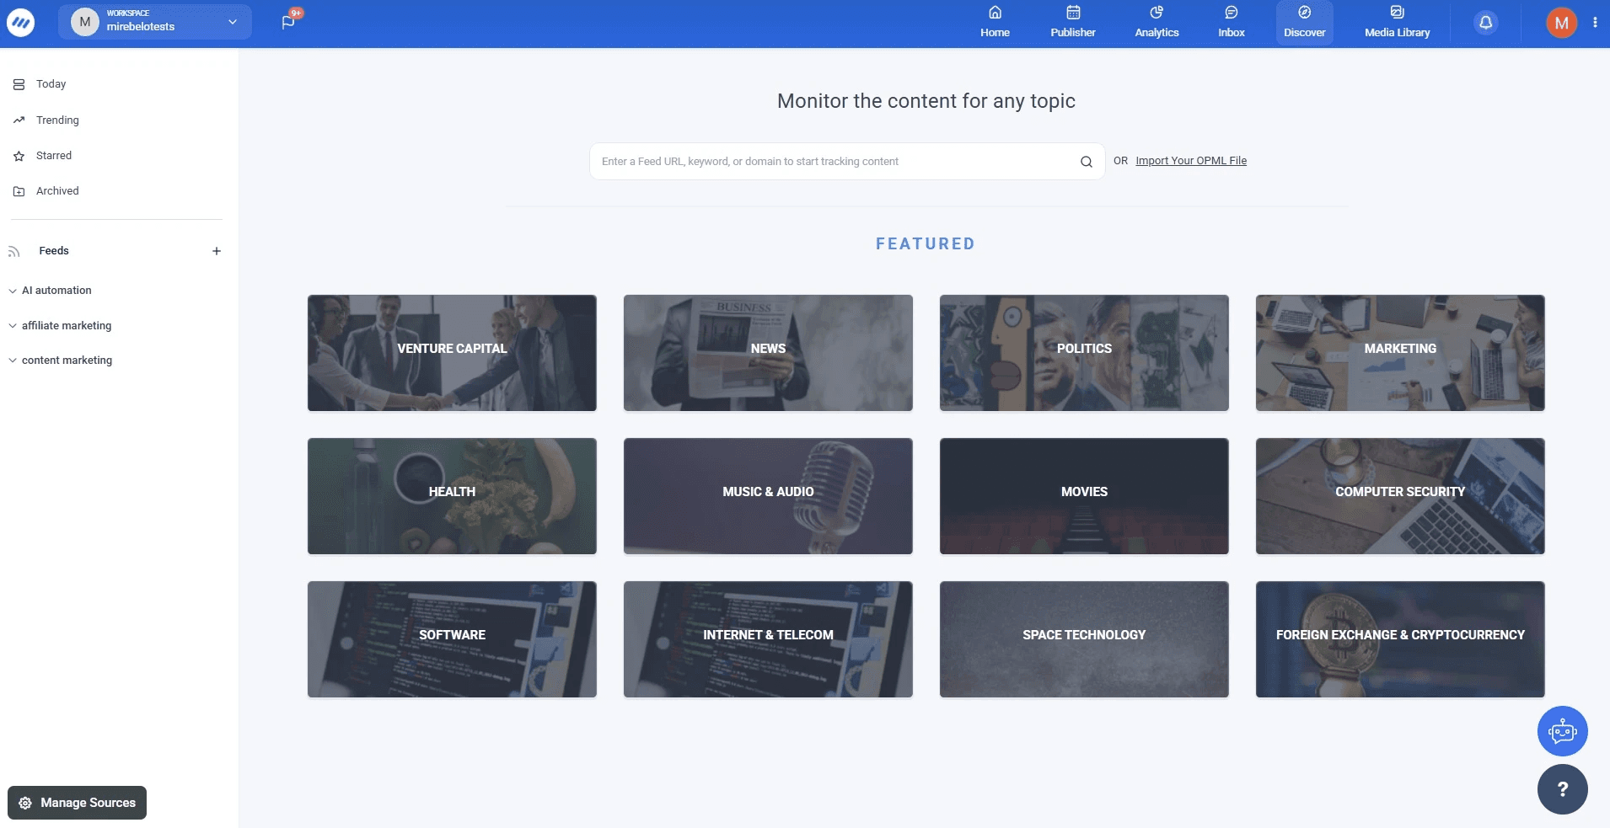Collapse the AI automation section

tap(12, 290)
